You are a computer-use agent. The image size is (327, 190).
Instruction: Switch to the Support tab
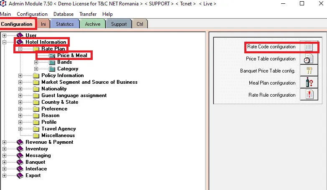[119, 24]
